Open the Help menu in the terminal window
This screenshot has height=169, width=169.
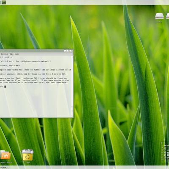(x=16, y=54)
